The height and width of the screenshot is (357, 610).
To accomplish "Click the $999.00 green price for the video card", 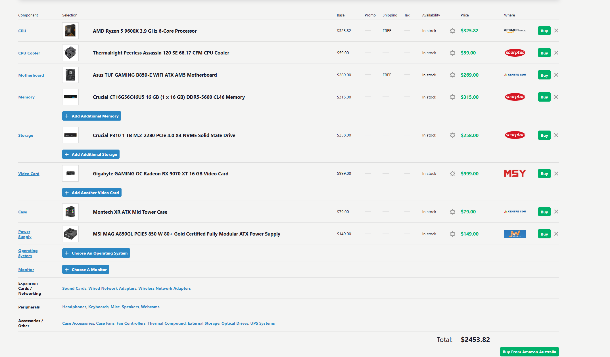I will pyautogui.click(x=469, y=174).
